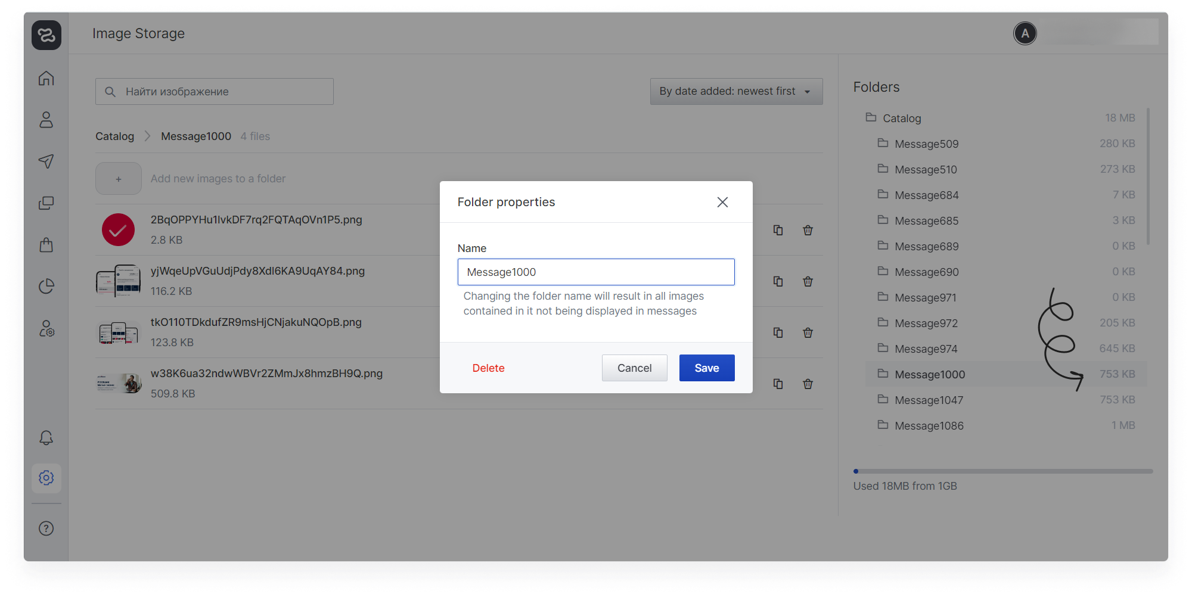Open the Message1047 folder
The height and width of the screenshot is (597, 1192).
[929, 400]
